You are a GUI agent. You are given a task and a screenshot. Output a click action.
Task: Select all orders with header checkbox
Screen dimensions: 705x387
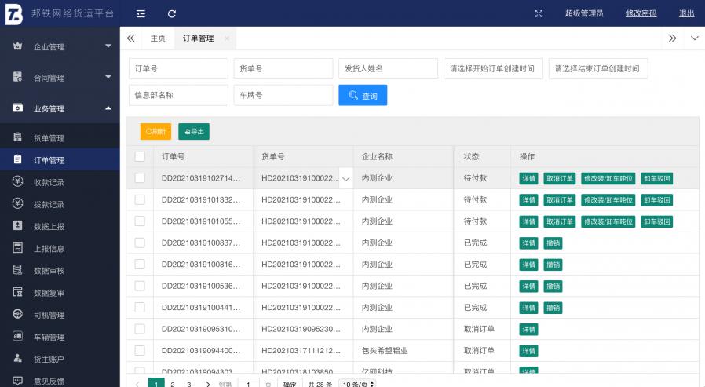coord(140,157)
